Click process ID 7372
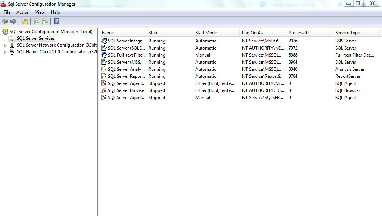 click(293, 48)
